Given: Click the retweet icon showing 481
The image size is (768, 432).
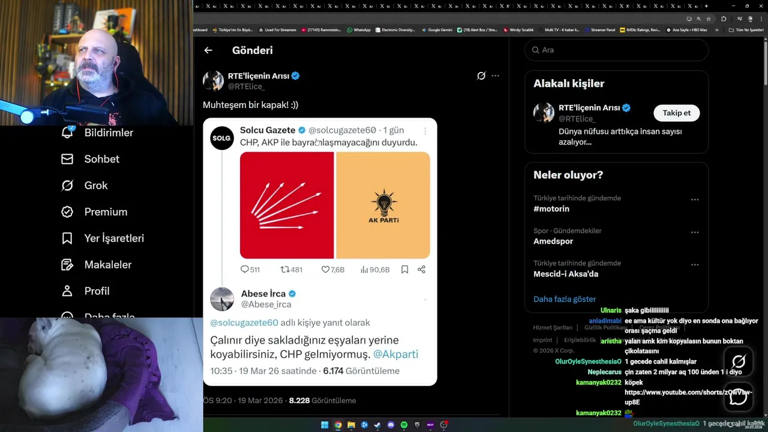Looking at the screenshot, I should point(285,269).
